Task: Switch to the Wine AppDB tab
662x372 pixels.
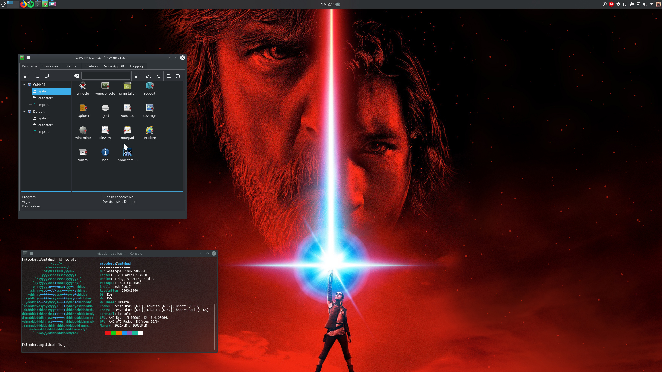Action: point(114,66)
